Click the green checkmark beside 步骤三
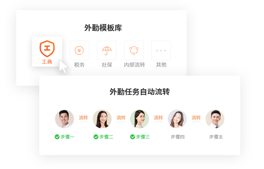The image size is (264, 169). click(x=132, y=137)
